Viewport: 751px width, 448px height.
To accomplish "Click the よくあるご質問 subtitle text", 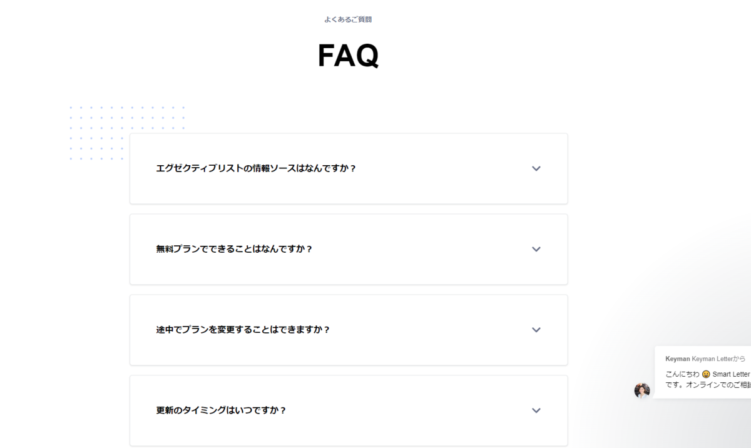I will [x=348, y=19].
